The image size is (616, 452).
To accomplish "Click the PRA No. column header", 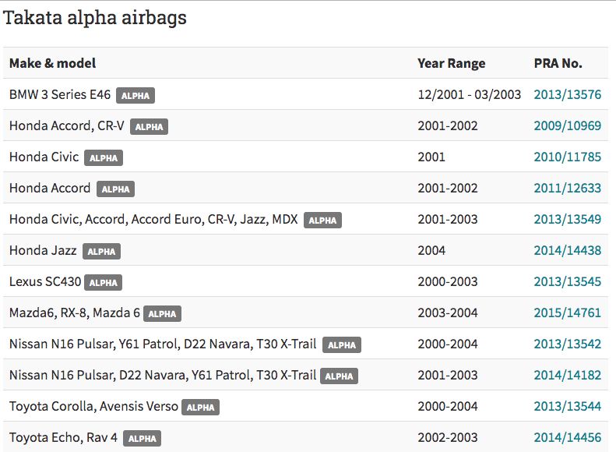I will pos(558,63).
